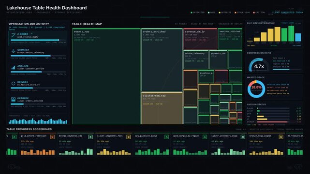Open the ops.pipeline_audit freshness card
Screen dimensions: 310x174
[x=152, y=145]
